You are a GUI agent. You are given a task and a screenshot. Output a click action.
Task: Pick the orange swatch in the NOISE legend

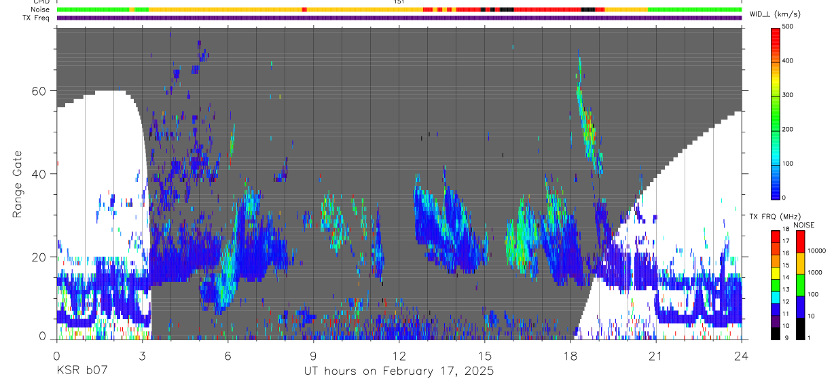point(801,262)
